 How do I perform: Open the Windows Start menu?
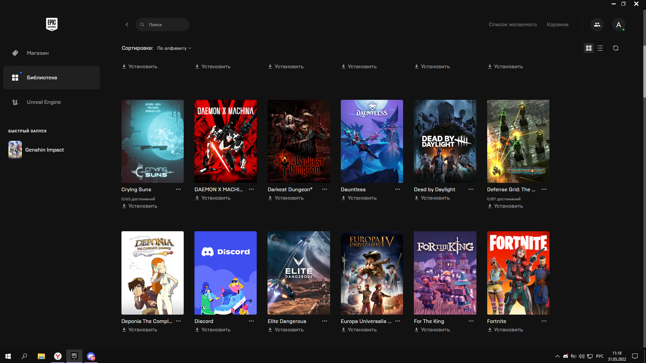(8, 356)
